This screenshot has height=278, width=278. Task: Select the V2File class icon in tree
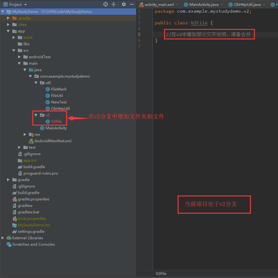(x=47, y=121)
